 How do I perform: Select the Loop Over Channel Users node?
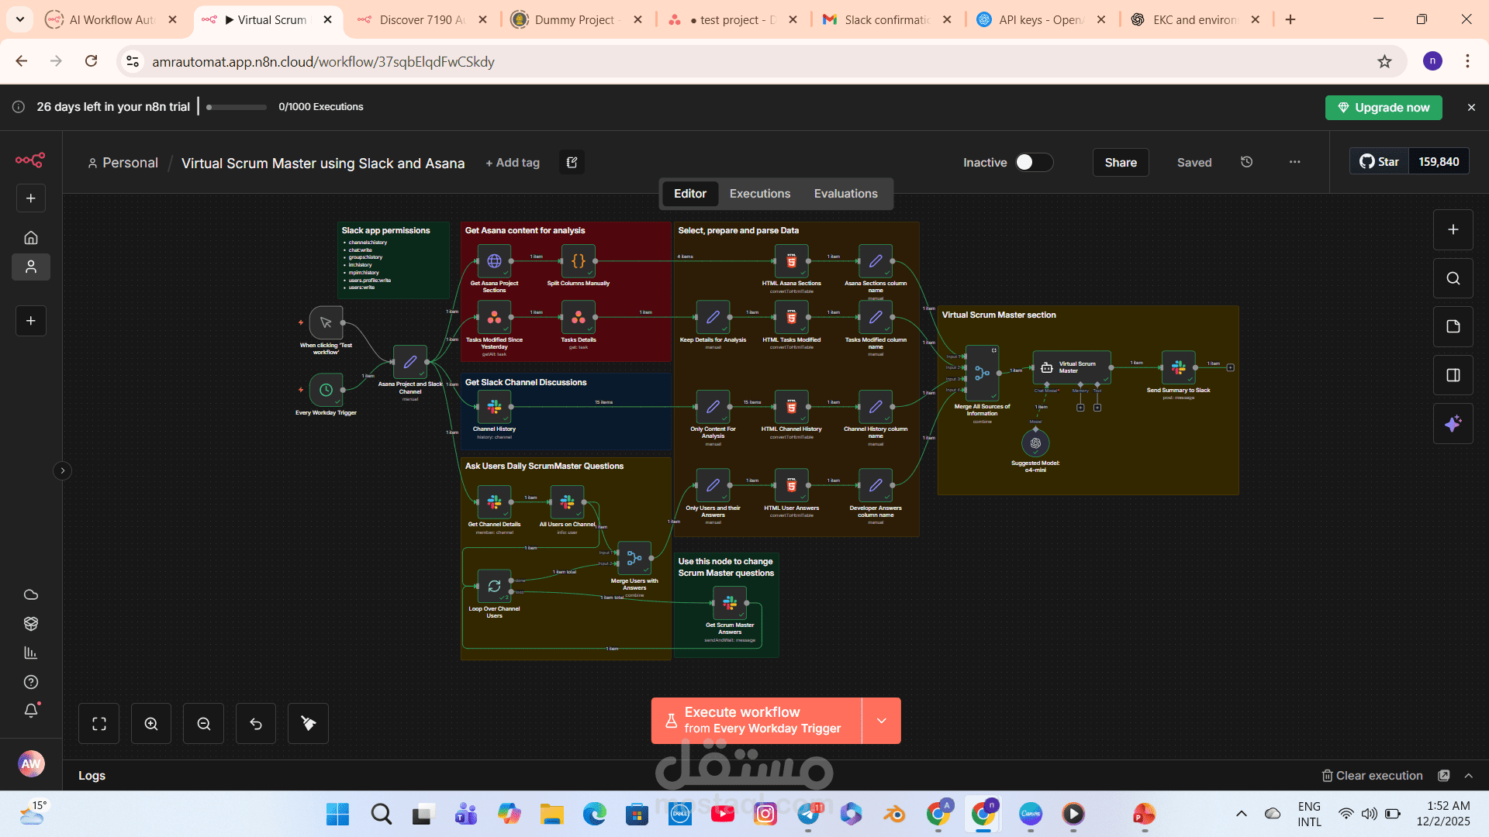pyautogui.click(x=494, y=587)
